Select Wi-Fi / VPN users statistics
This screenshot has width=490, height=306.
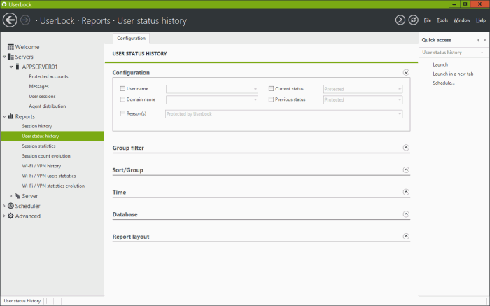pos(49,176)
